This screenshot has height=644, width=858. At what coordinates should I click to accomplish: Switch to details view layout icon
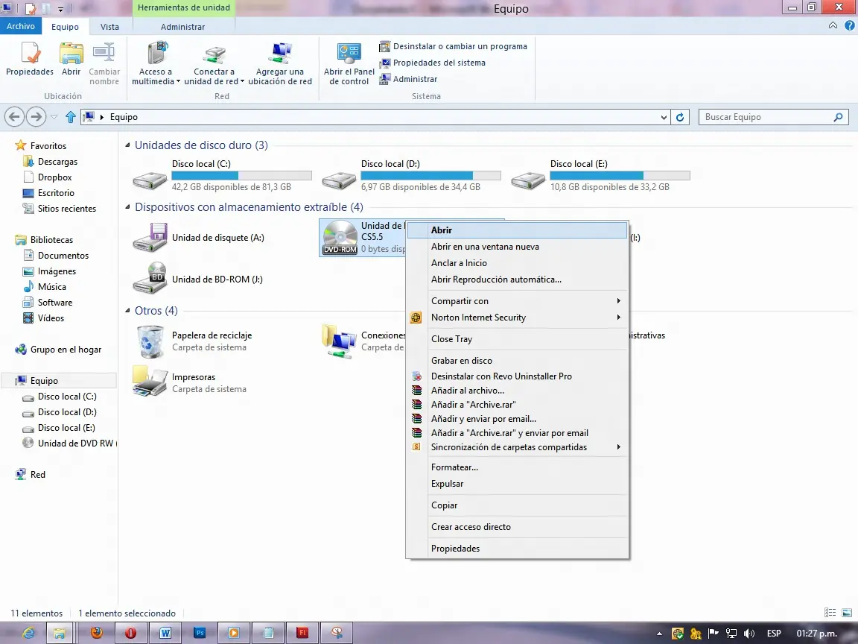pos(830,613)
